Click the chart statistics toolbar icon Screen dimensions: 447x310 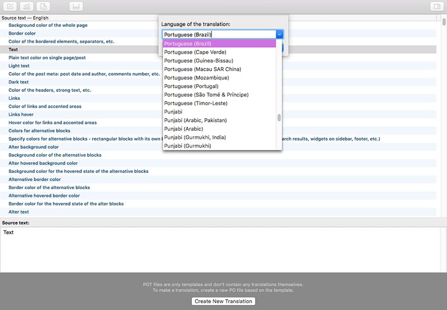[27, 7]
